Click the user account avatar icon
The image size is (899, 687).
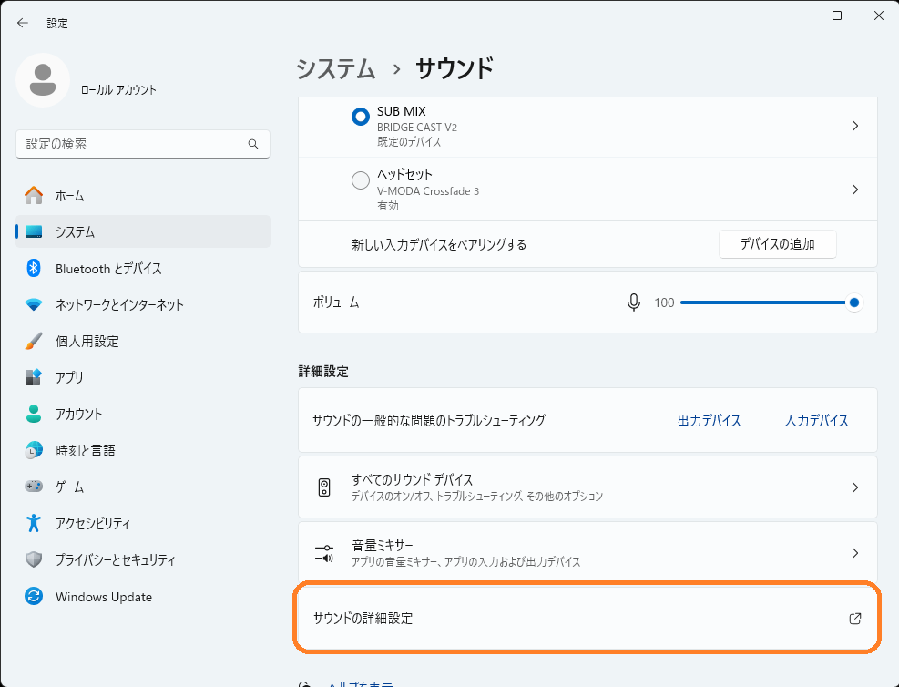click(x=43, y=80)
